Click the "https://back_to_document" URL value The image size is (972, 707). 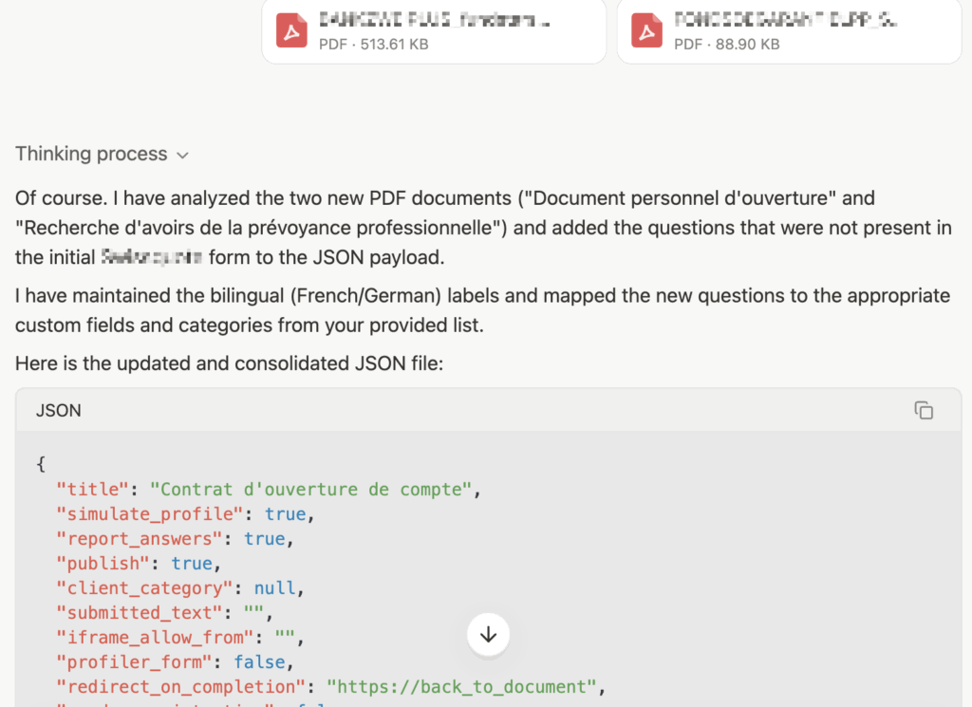click(x=465, y=686)
